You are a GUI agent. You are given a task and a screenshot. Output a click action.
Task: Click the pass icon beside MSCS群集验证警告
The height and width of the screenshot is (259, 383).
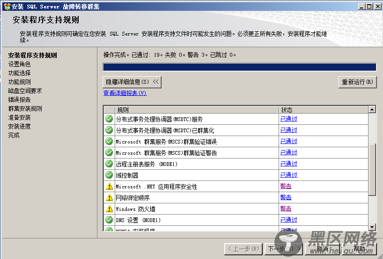coord(109,152)
